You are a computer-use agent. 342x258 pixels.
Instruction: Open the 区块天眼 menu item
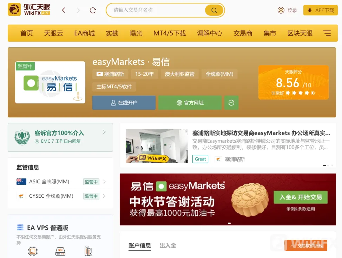click(300, 33)
